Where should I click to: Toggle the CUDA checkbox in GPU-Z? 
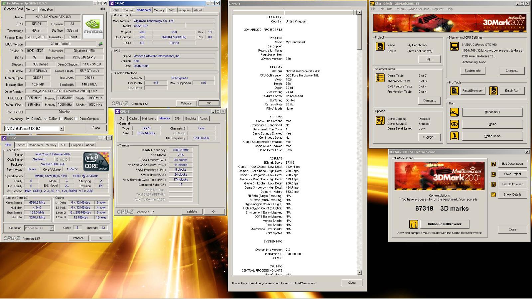click(45, 119)
